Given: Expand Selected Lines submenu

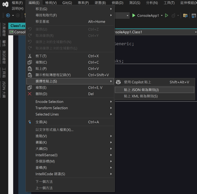Looking at the screenshot, I should [70, 114].
